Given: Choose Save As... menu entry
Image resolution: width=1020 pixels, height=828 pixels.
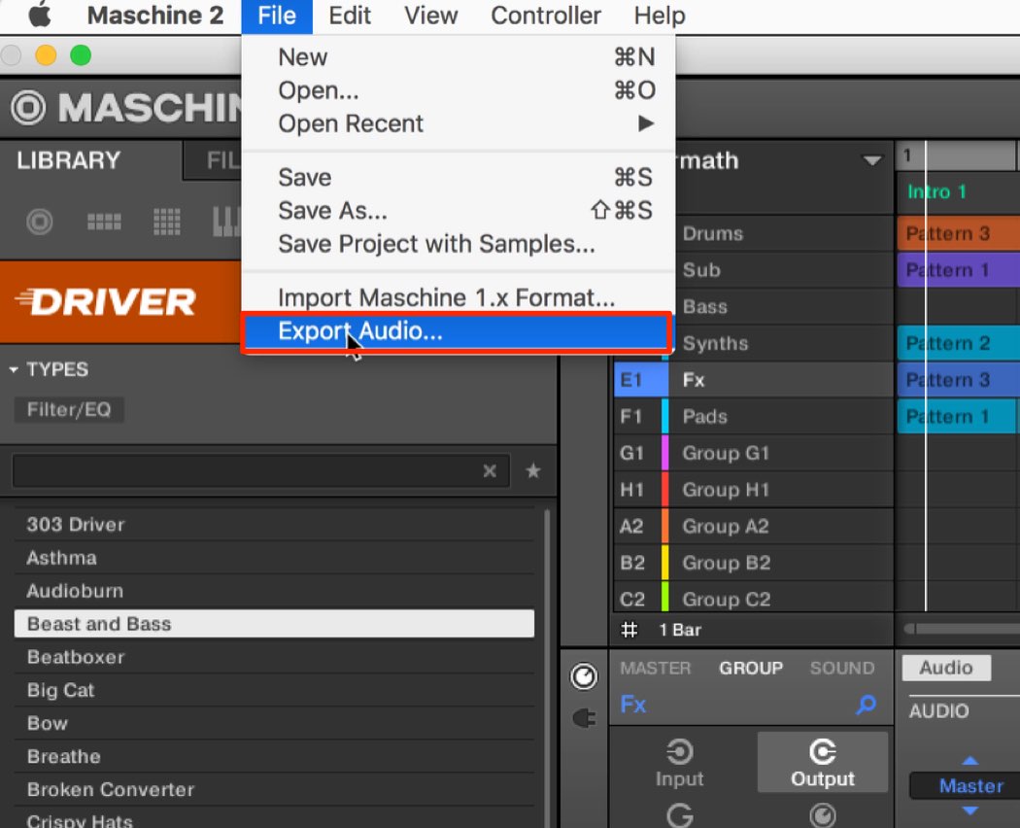Looking at the screenshot, I should click(x=458, y=211).
